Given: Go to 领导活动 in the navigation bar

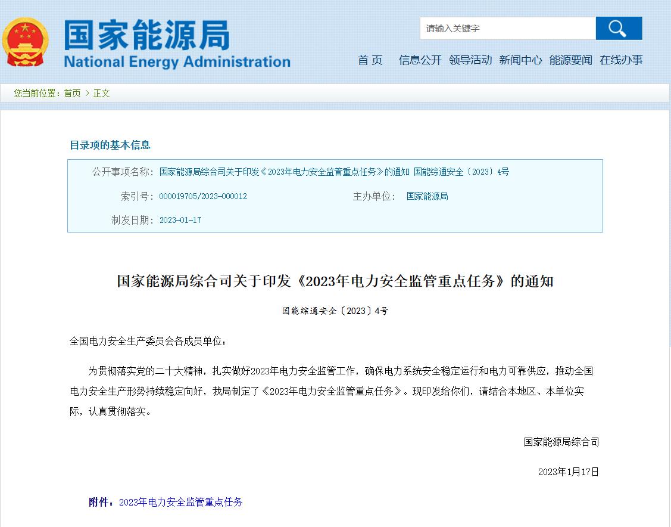Looking at the screenshot, I should pyautogui.click(x=470, y=60).
